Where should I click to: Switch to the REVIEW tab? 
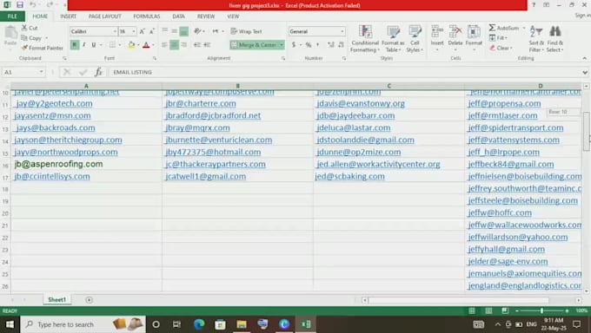[206, 16]
